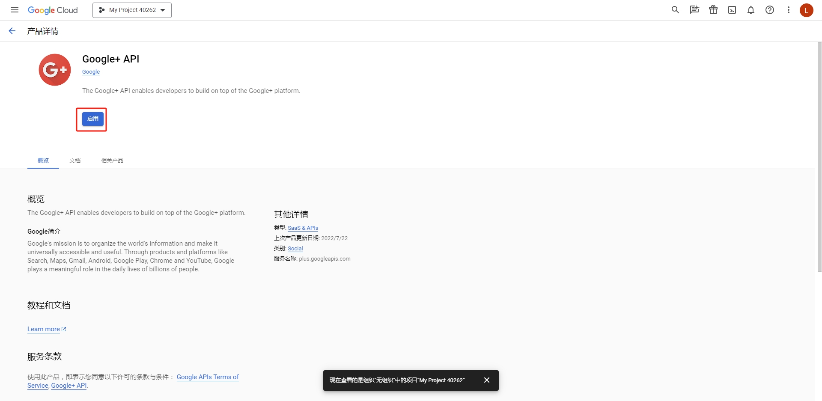822x401 pixels.
Task: Click the plus.googleapis.com service name
Action: click(x=325, y=259)
